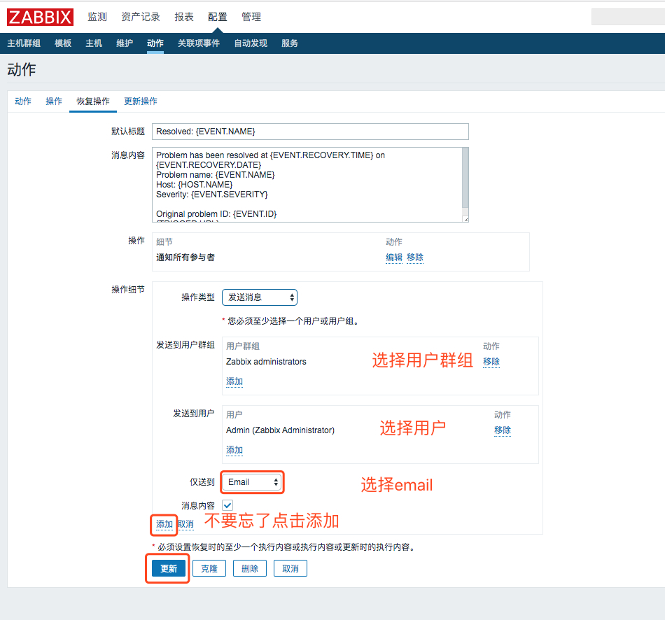Go to 动作 submenu item
665x620 pixels.
[155, 43]
